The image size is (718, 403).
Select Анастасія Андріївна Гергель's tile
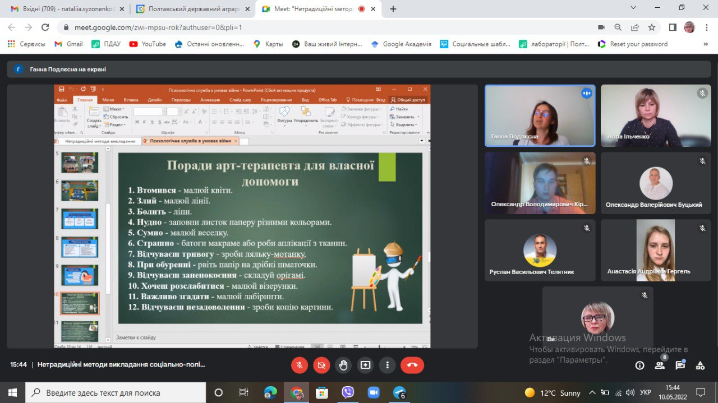coord(656,250)
